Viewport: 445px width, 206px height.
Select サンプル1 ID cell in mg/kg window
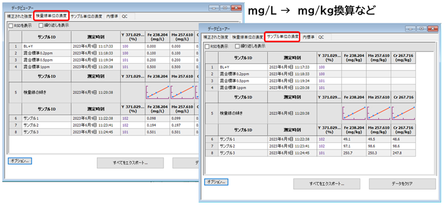coord(243,140)
